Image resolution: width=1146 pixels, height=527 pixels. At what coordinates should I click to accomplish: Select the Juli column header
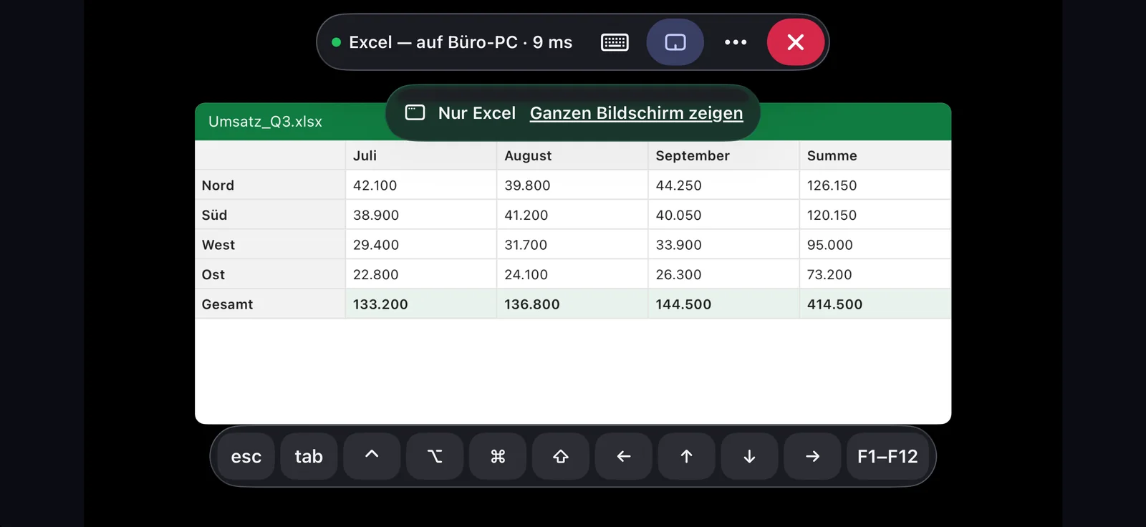(x=421, y=155)
